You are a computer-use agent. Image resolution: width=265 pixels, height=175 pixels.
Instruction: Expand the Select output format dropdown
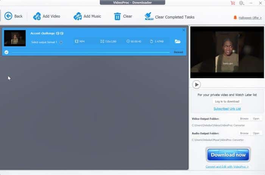coord(44,42)
